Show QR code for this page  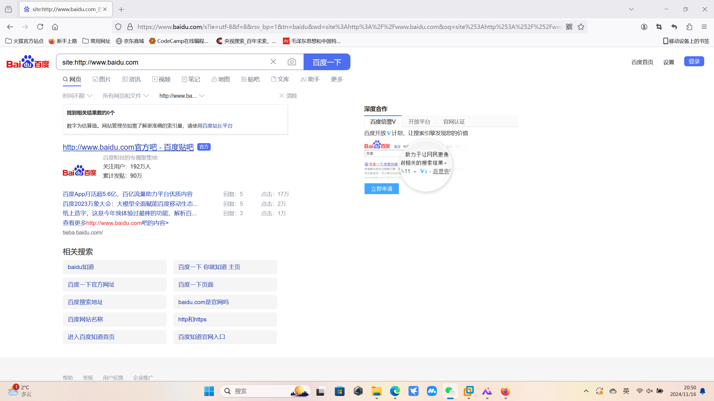pyautogui.click(x=569, y=27)
